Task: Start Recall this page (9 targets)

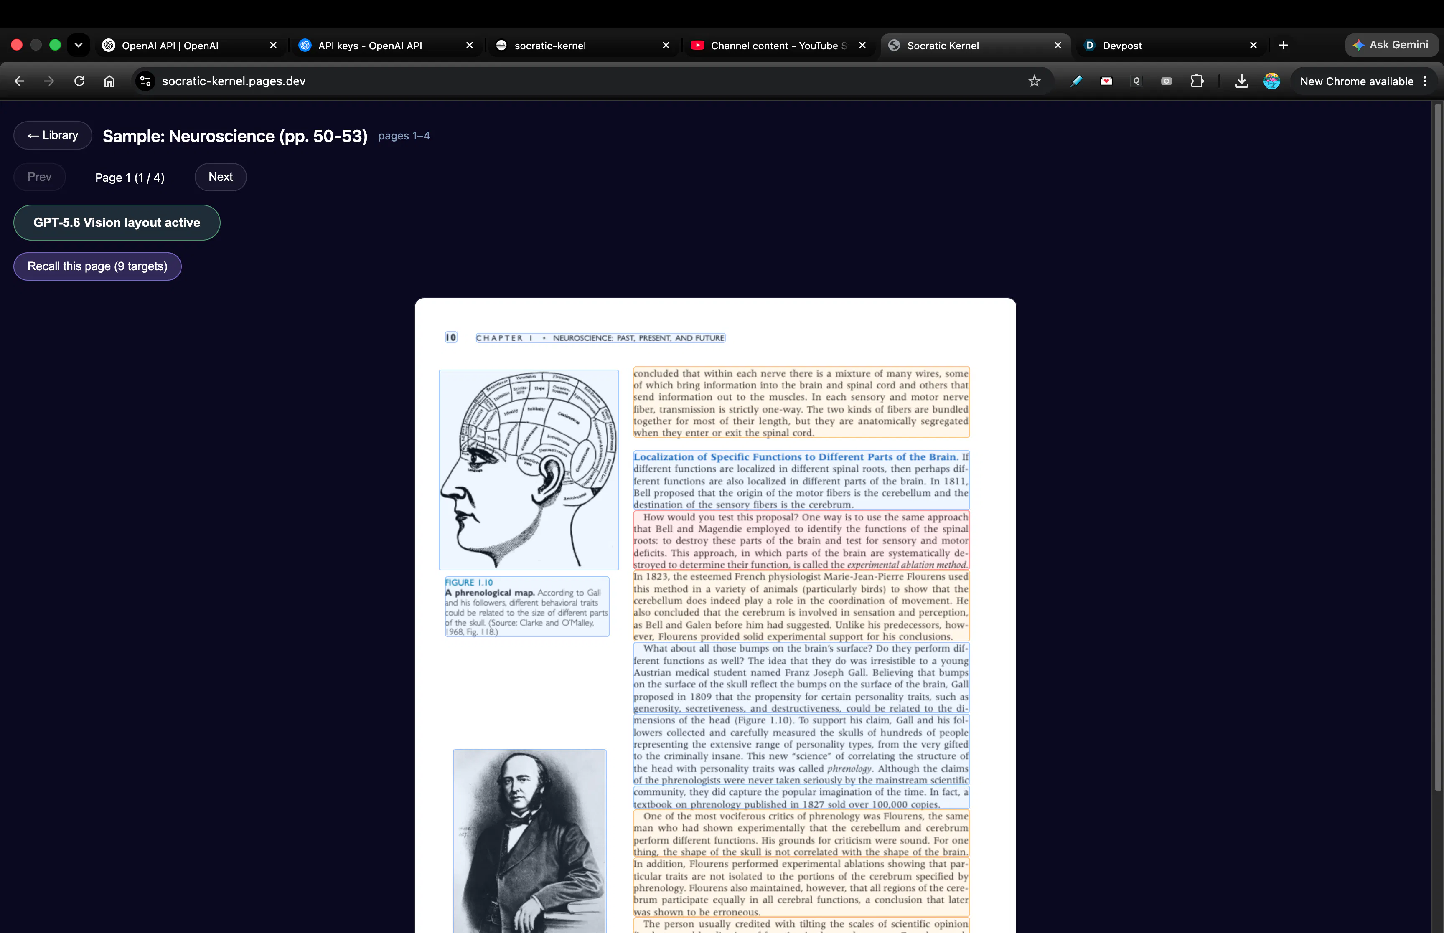Action: pyautogui.click(x=97, y=266)
